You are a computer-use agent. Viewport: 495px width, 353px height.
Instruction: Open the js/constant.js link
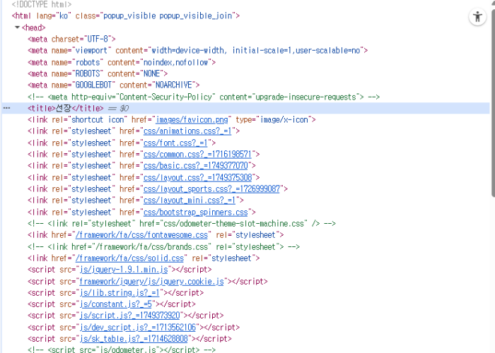click(115, 304)
